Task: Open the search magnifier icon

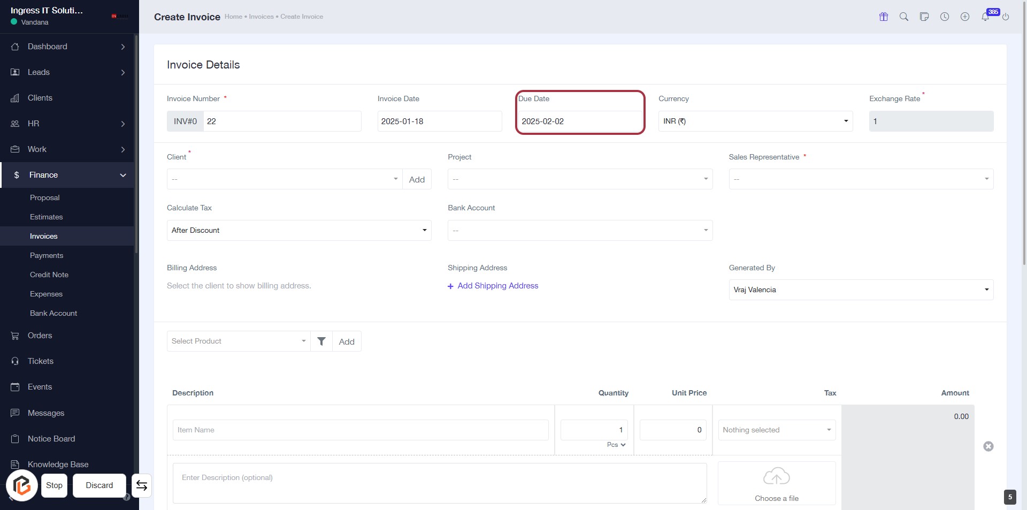Action: pyautogui.click(x=904, y=17)
